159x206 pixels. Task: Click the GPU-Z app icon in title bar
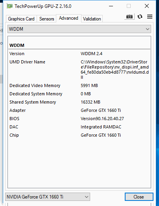(x=9, y=6)
